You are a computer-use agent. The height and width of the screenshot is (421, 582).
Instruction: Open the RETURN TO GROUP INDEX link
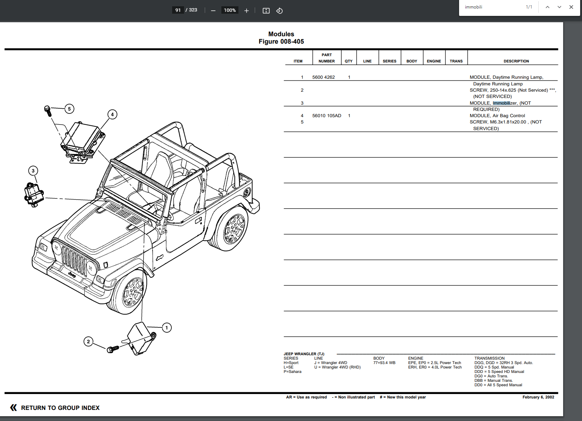pyautogui.click(x=60, y=408)
